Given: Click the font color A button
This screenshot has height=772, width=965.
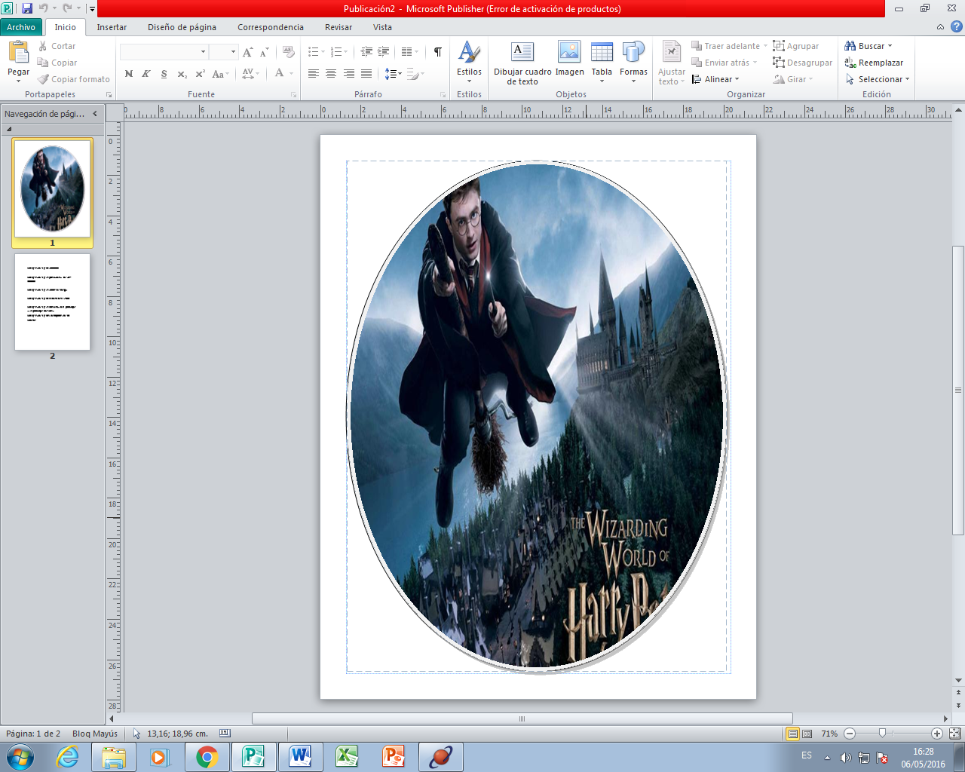Looking at the screenshot, I should [x=279, y=74].
